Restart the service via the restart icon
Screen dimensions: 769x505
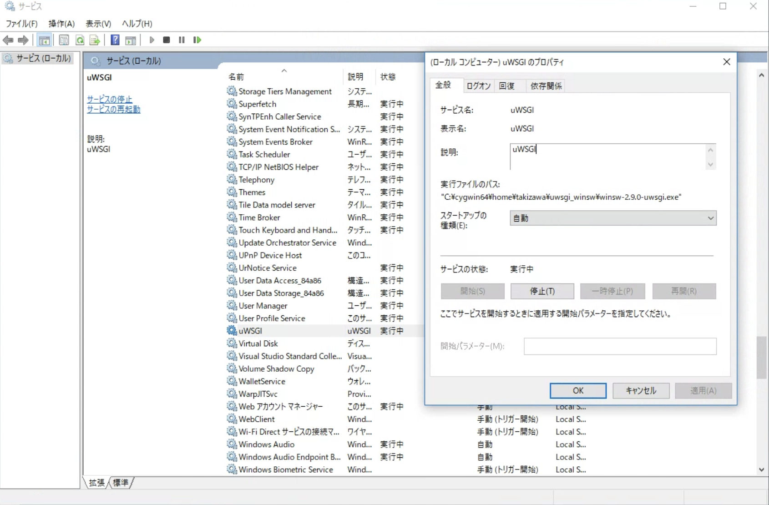point(197,40)
